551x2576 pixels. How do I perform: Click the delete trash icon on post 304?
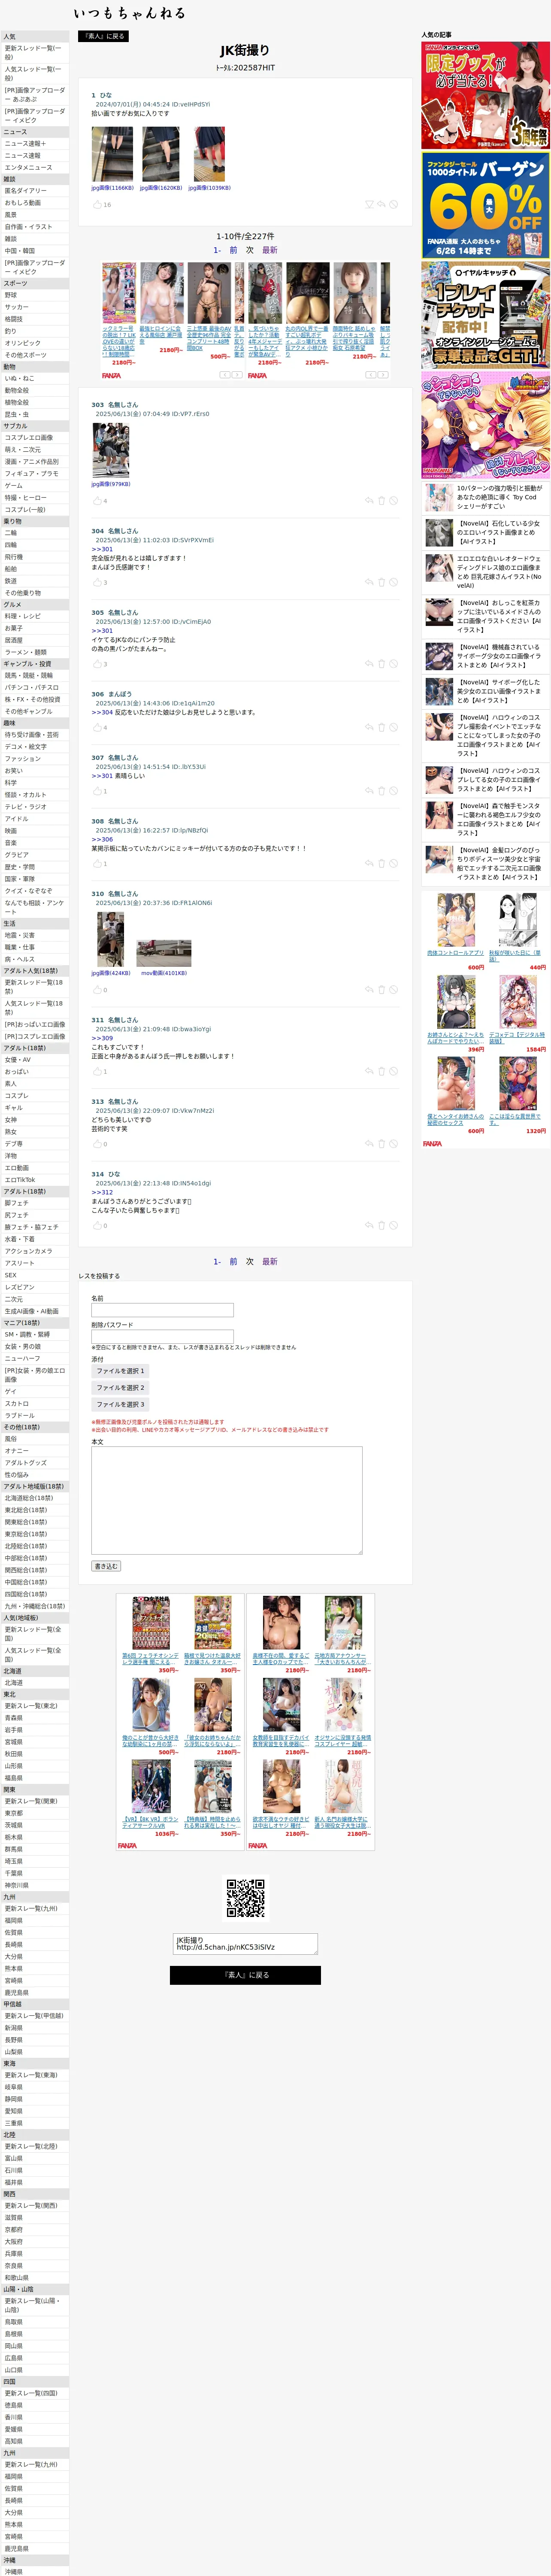coord(381,582)
